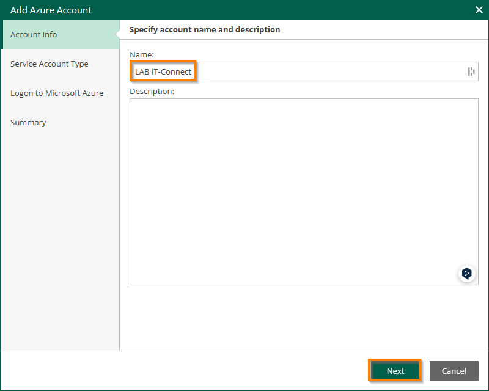Open the Logon to Microsoft Azure step
Image resolution: width=489 pixels, height=391 pixels.
click(x=57, y=93)
